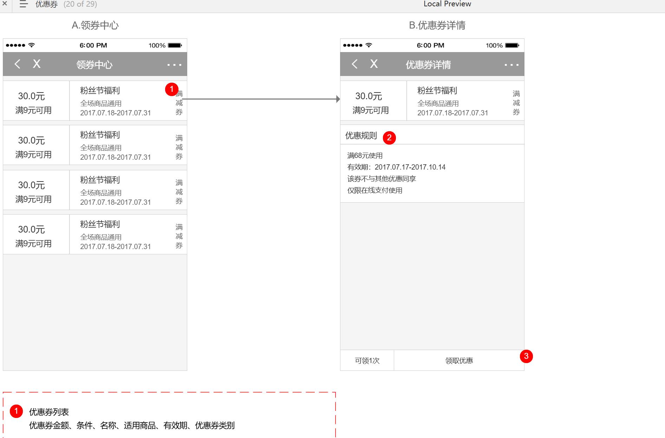Click 6:00 PM in 领券中心 status bar
Screen dimensions: 665x438
[93, 45]
